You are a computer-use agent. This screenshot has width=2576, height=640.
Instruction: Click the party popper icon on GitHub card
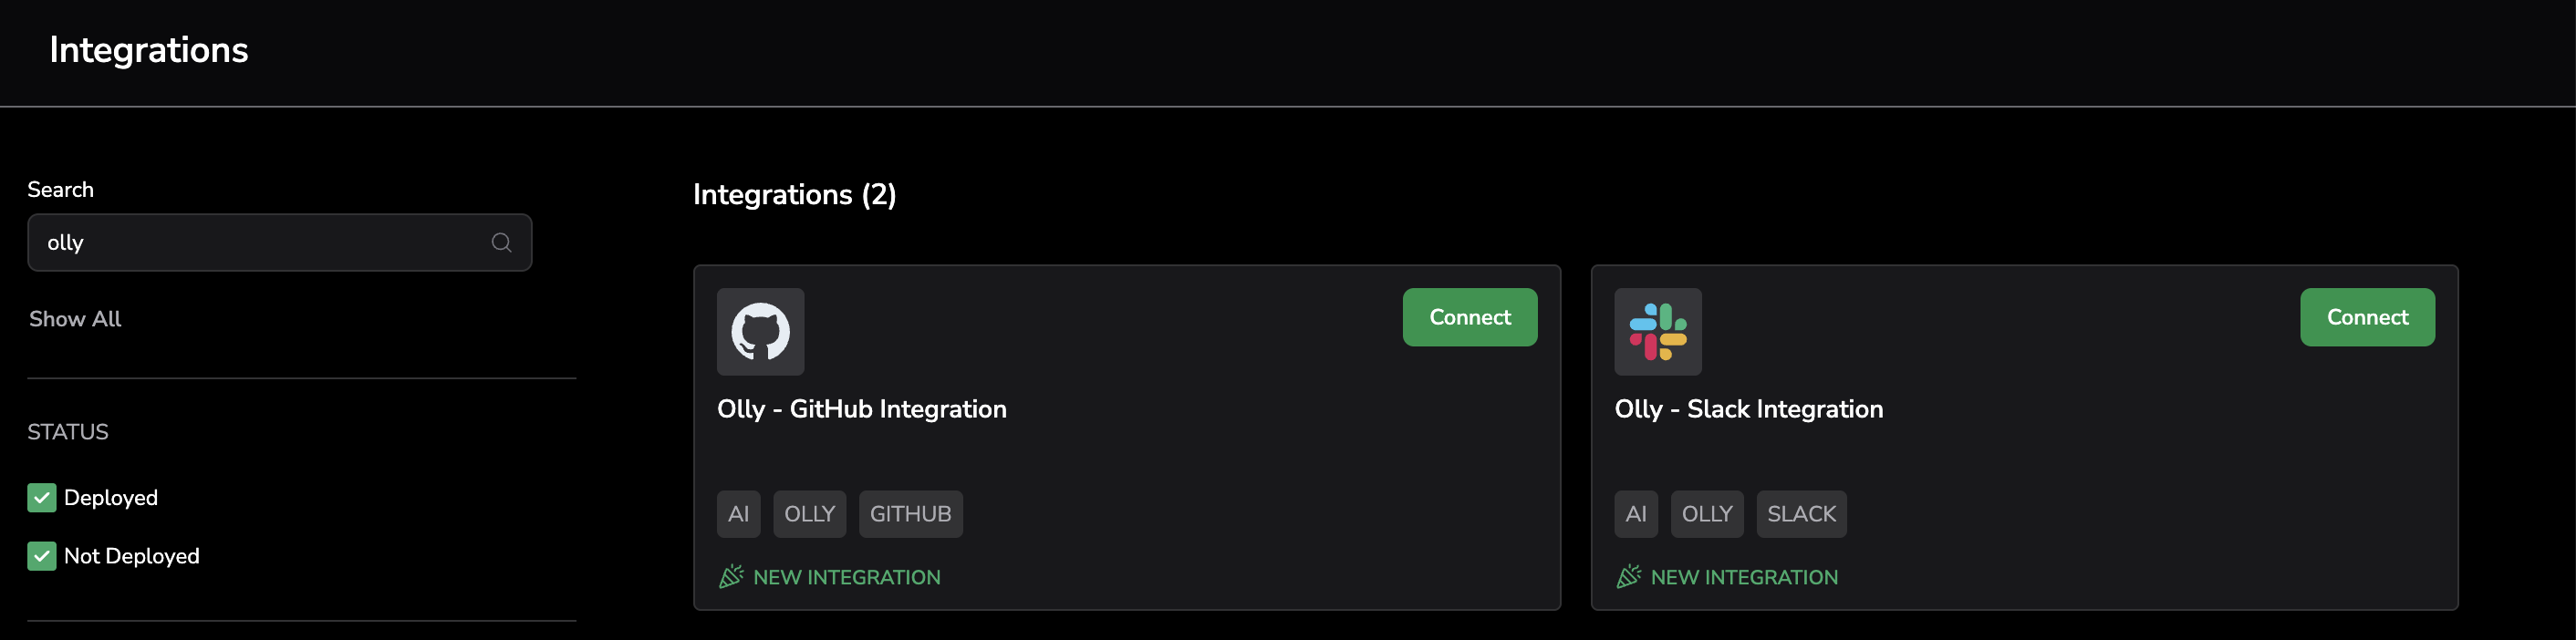(x=731, y=577)
